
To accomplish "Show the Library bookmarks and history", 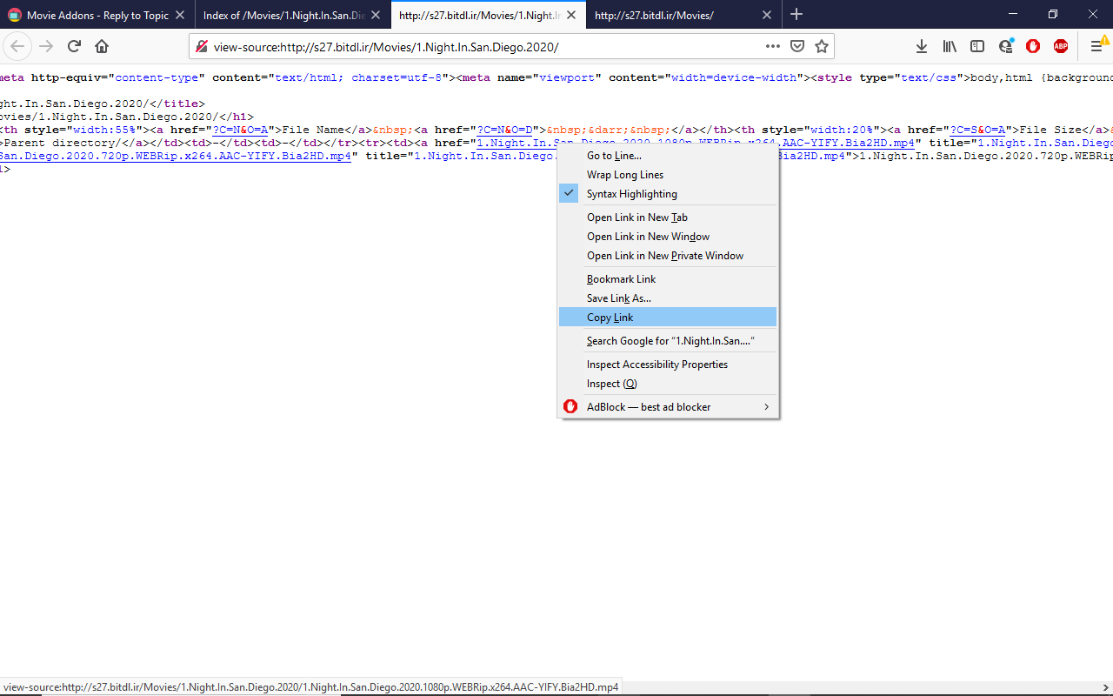I will click(x=950, y=46).
